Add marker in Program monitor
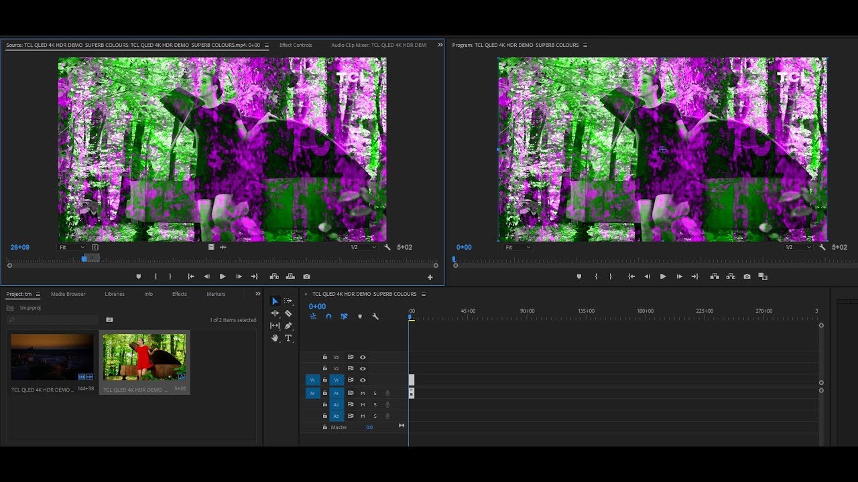The height and width of the screenshot is (482, 858). (x=579, y=276)
